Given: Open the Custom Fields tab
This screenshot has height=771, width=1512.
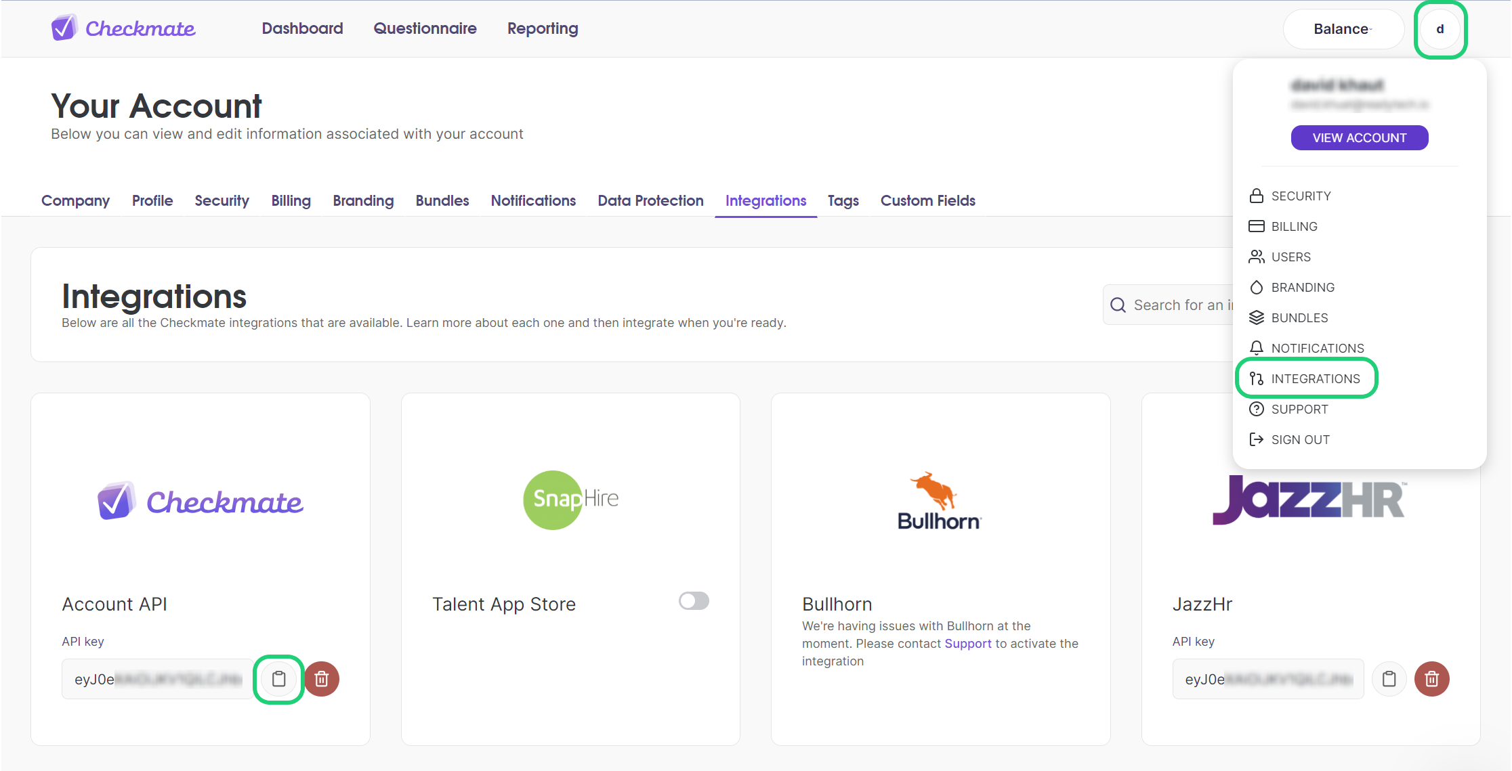Looking at the screenshot, I should click(927, 200).
